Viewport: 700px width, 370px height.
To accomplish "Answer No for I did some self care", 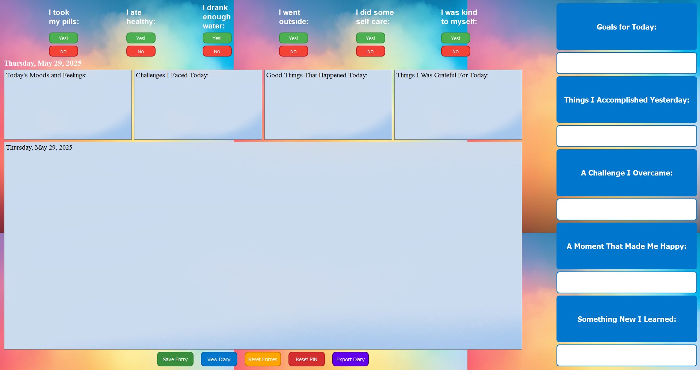I will click(x=371, y=51).
